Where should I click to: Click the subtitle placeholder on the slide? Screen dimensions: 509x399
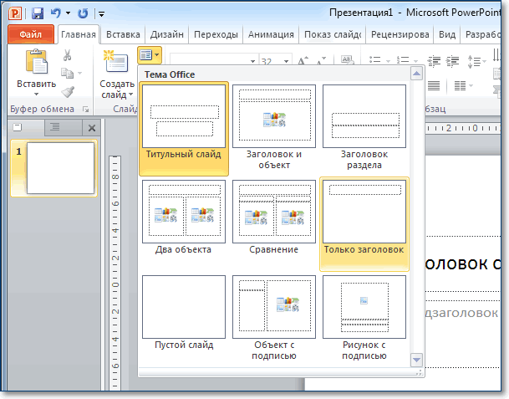(461, 313)
